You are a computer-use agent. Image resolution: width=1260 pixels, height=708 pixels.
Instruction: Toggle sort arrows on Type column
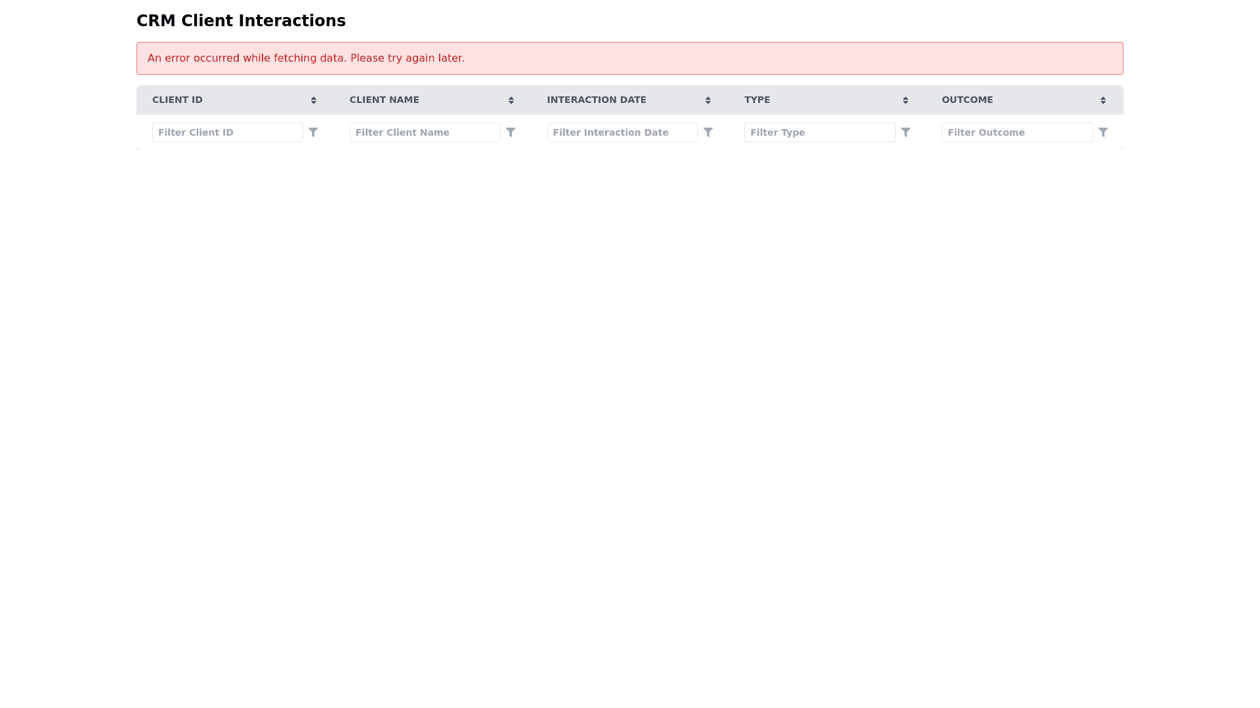906,100
